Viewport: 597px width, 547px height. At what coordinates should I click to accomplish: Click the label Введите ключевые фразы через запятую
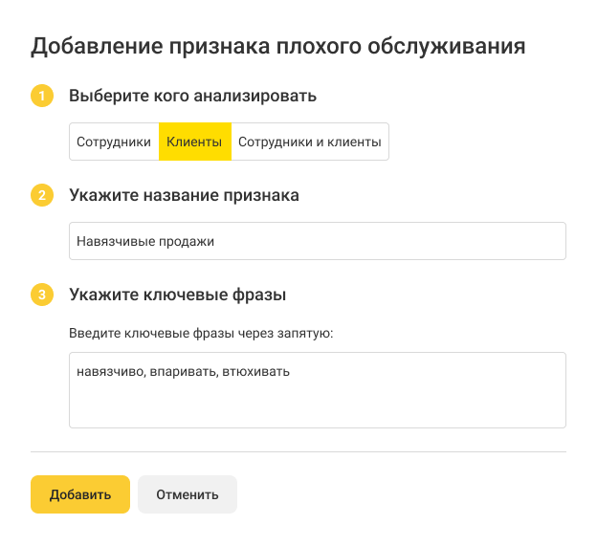point(201,335)
